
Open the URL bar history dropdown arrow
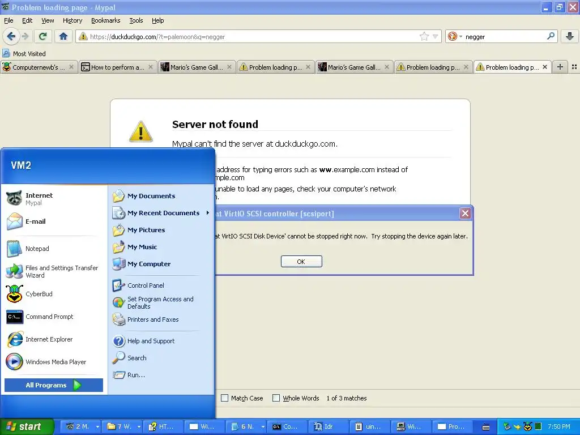436,36
